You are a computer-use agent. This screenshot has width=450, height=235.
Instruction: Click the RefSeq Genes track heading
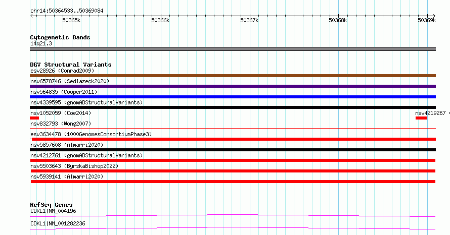[51, 205]
